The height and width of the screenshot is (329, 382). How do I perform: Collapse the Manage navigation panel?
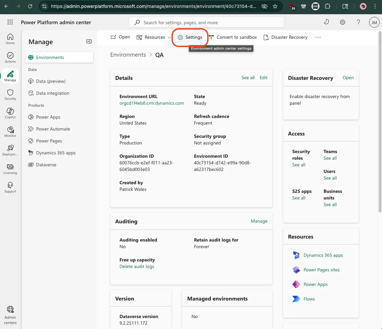89,41
